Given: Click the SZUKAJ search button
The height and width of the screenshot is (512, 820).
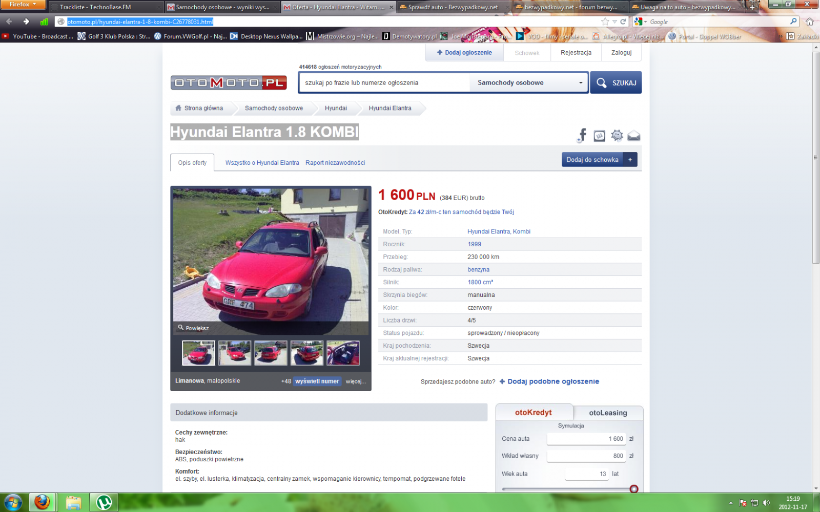Looking at the screenshot, I should coord(616,82).
